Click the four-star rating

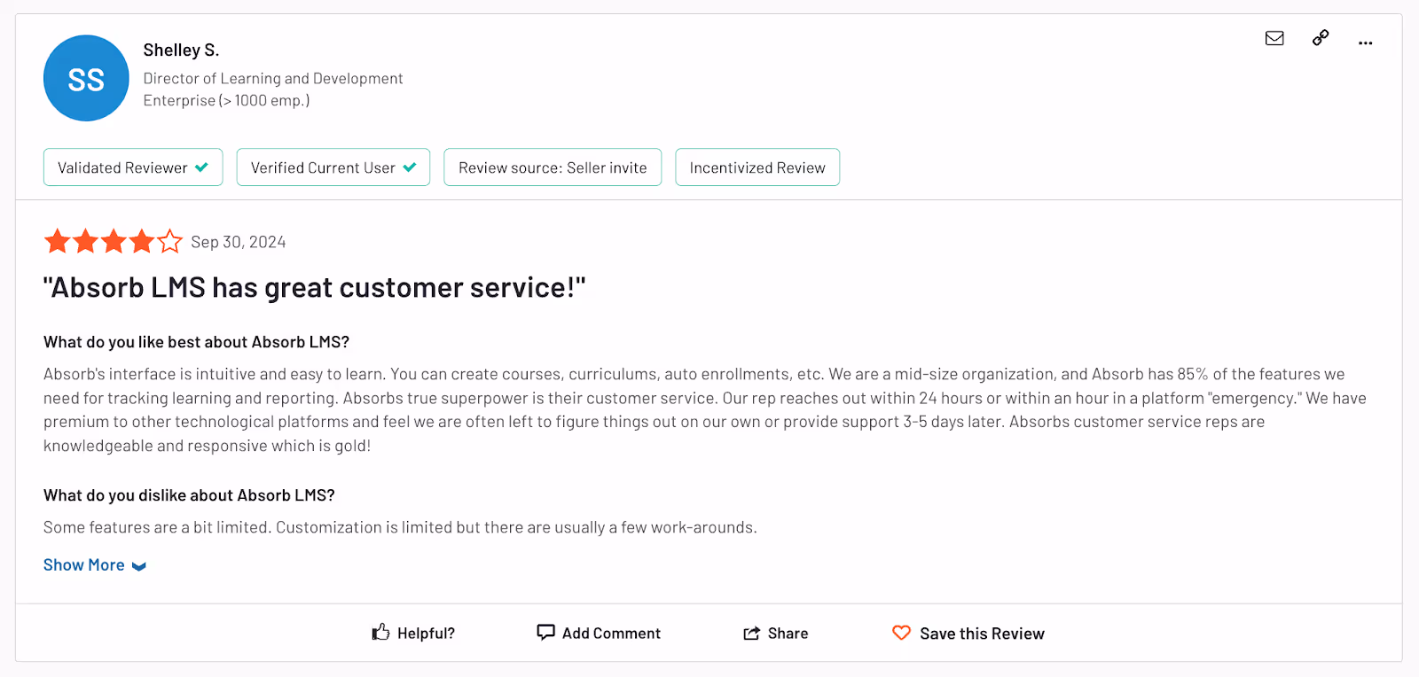[x=113, y=241]
